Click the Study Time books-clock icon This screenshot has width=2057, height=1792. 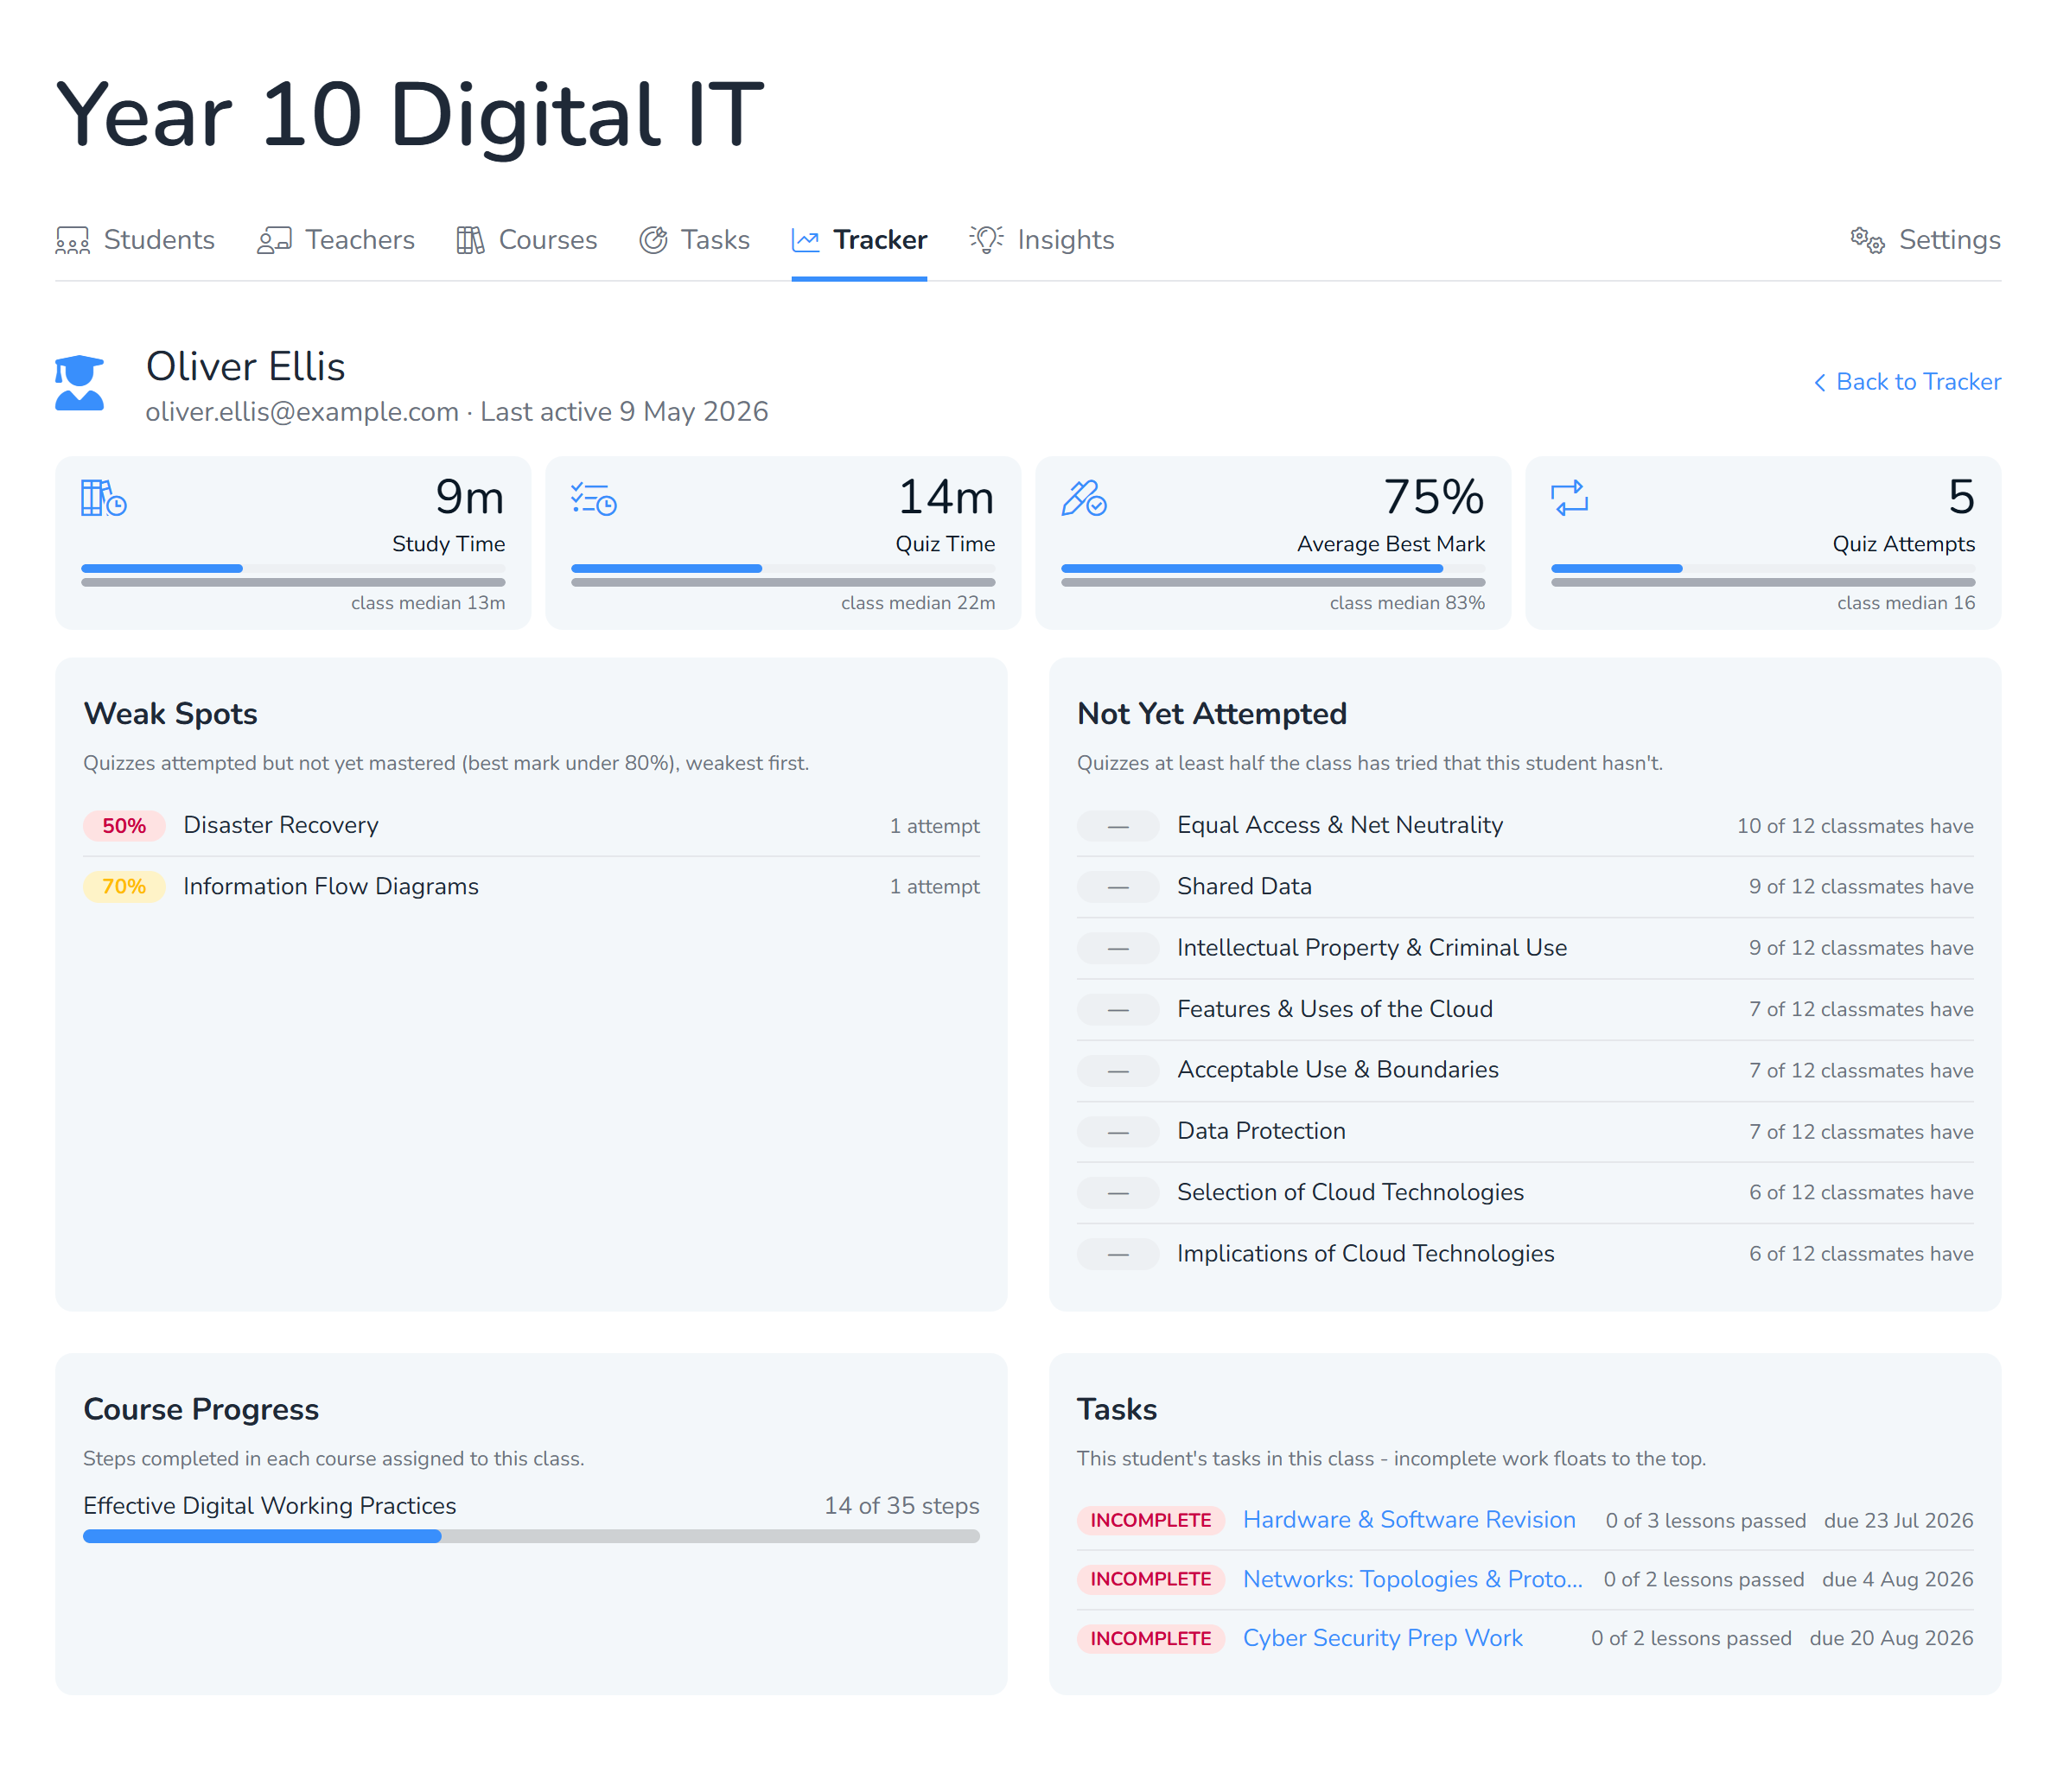pos(104,498)
